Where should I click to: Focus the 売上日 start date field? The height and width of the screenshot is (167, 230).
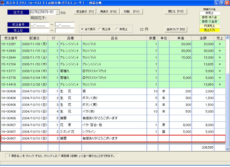click(39, 31)
